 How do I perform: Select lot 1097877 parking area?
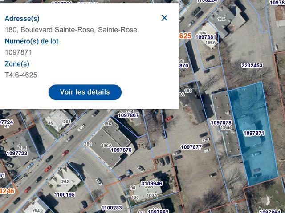click(191, 147)
